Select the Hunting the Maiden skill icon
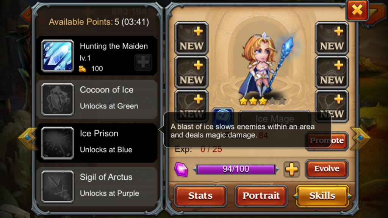Image resolution: width=388 pixels, height=218 pixels. [x=58, y=56]
